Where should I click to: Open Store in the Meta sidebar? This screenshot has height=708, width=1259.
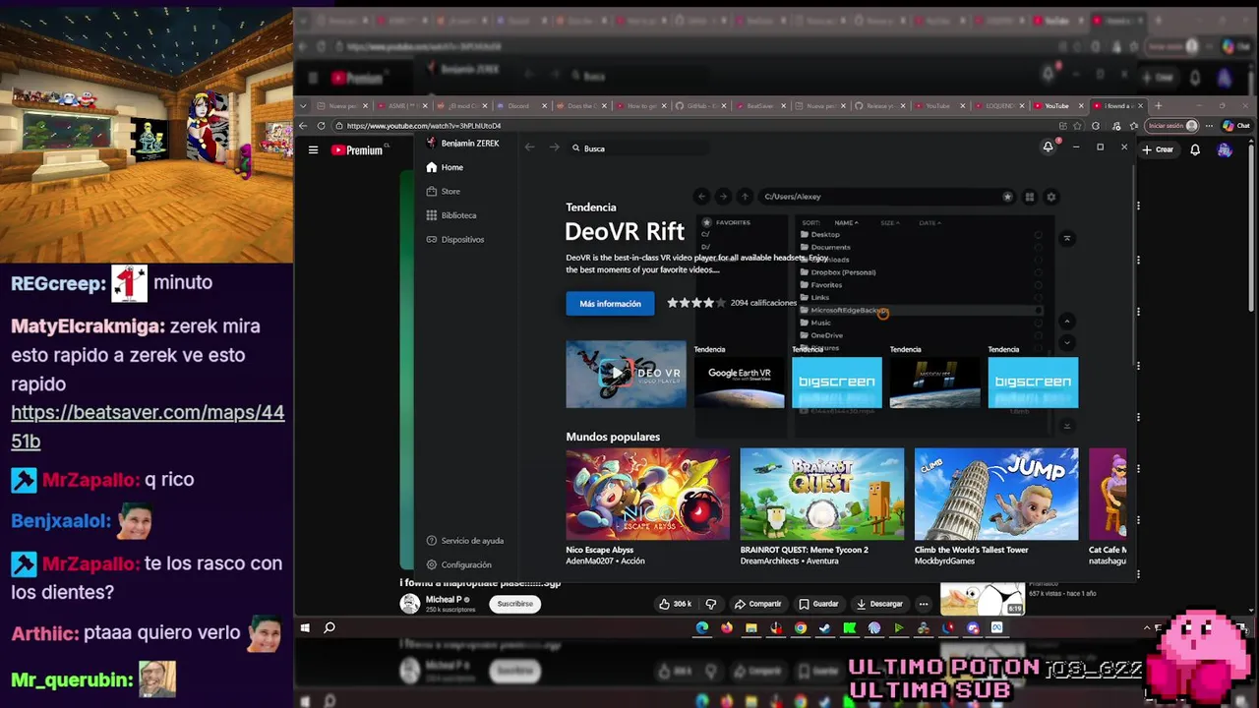(443, 191)
